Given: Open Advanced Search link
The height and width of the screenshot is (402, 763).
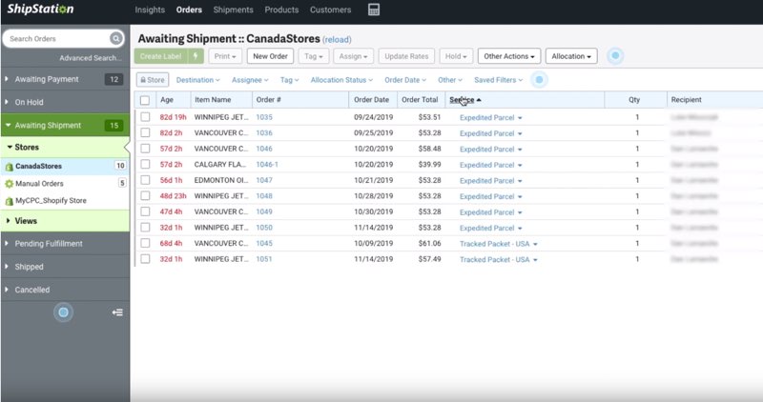Looking at the screenshot, I should [x=91, y=58].
